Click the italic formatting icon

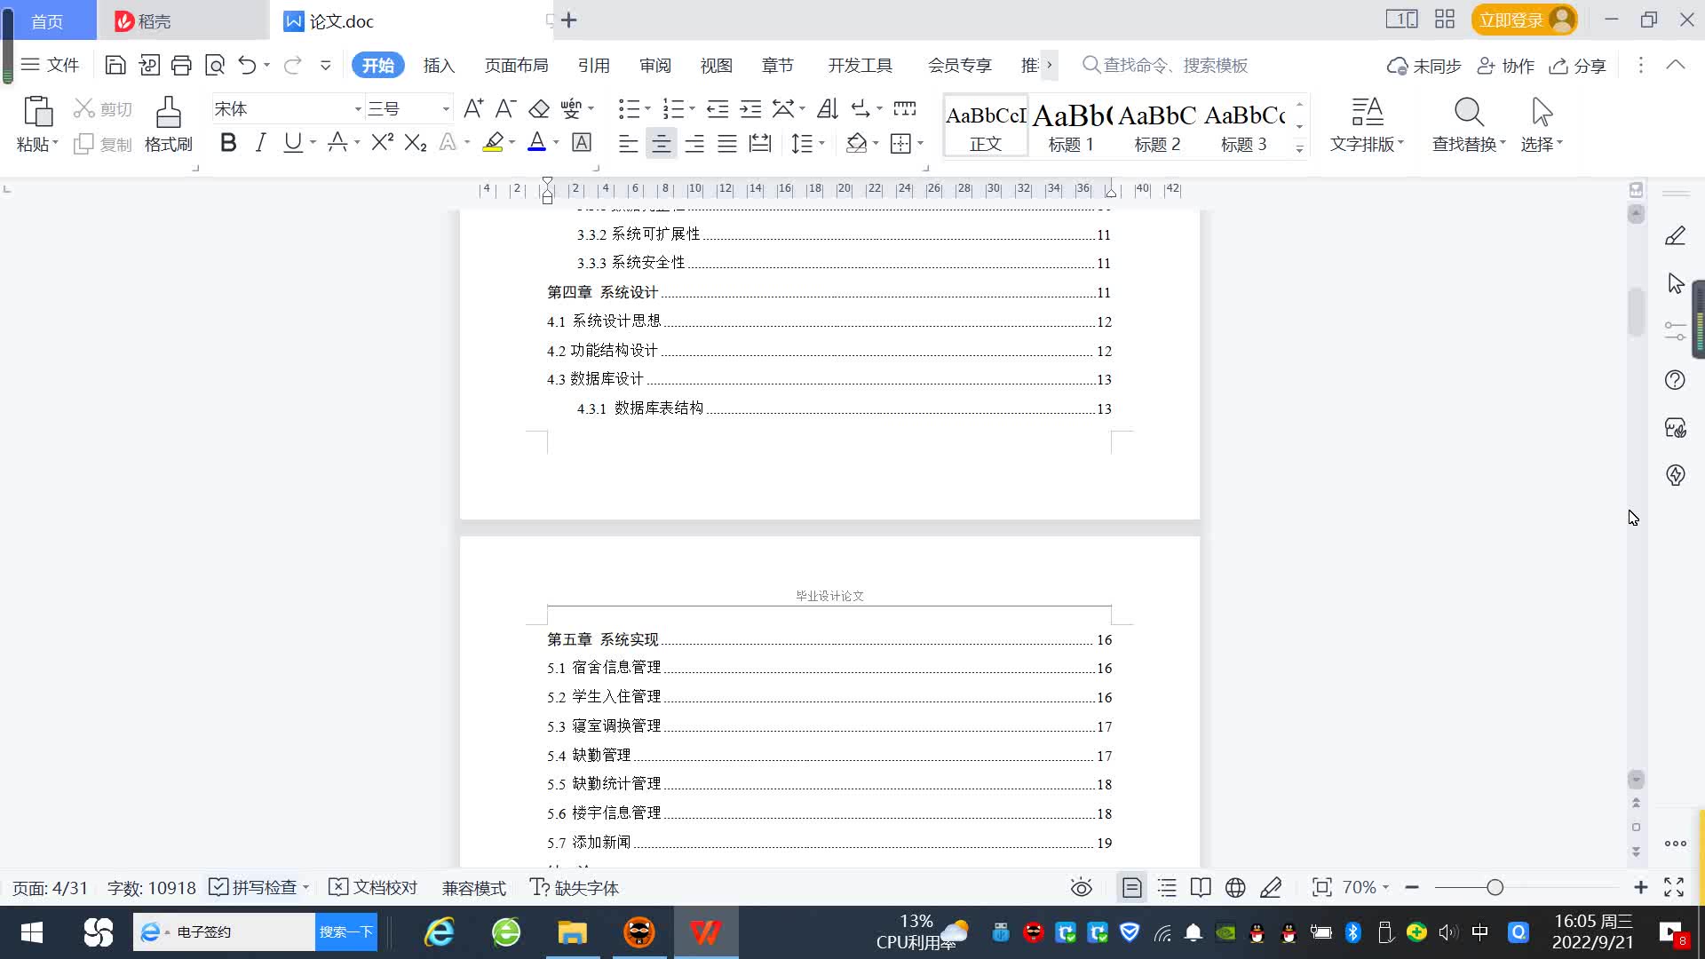[260, 143]
